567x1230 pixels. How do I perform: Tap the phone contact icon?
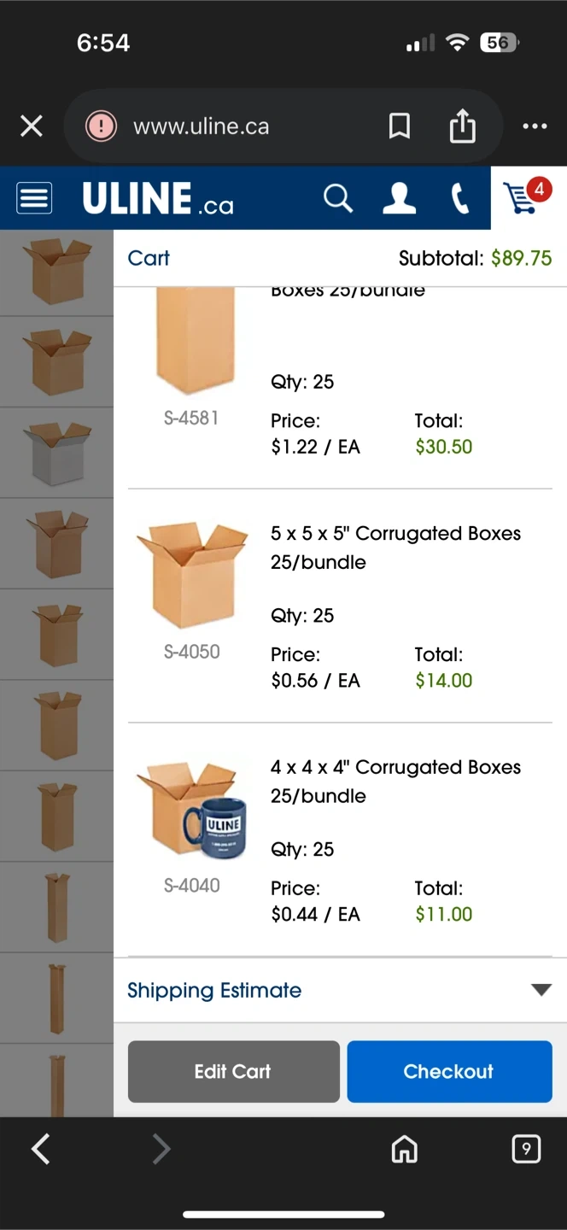[459, 198]
